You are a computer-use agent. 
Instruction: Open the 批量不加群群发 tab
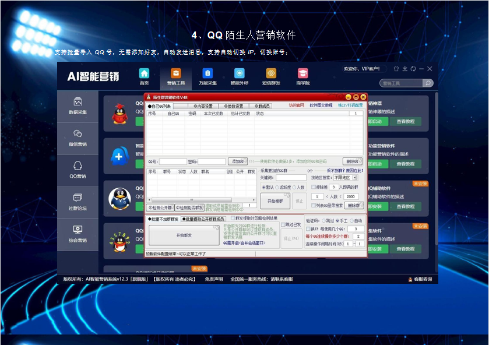point(163,219)
